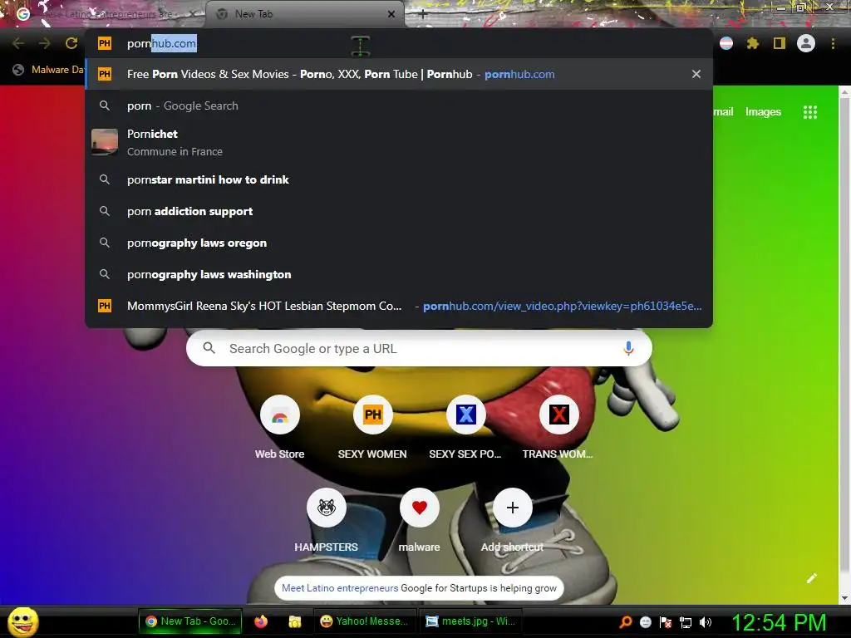Open the Images link
This screenshot has width=851, height=638.
pos(763,112)
